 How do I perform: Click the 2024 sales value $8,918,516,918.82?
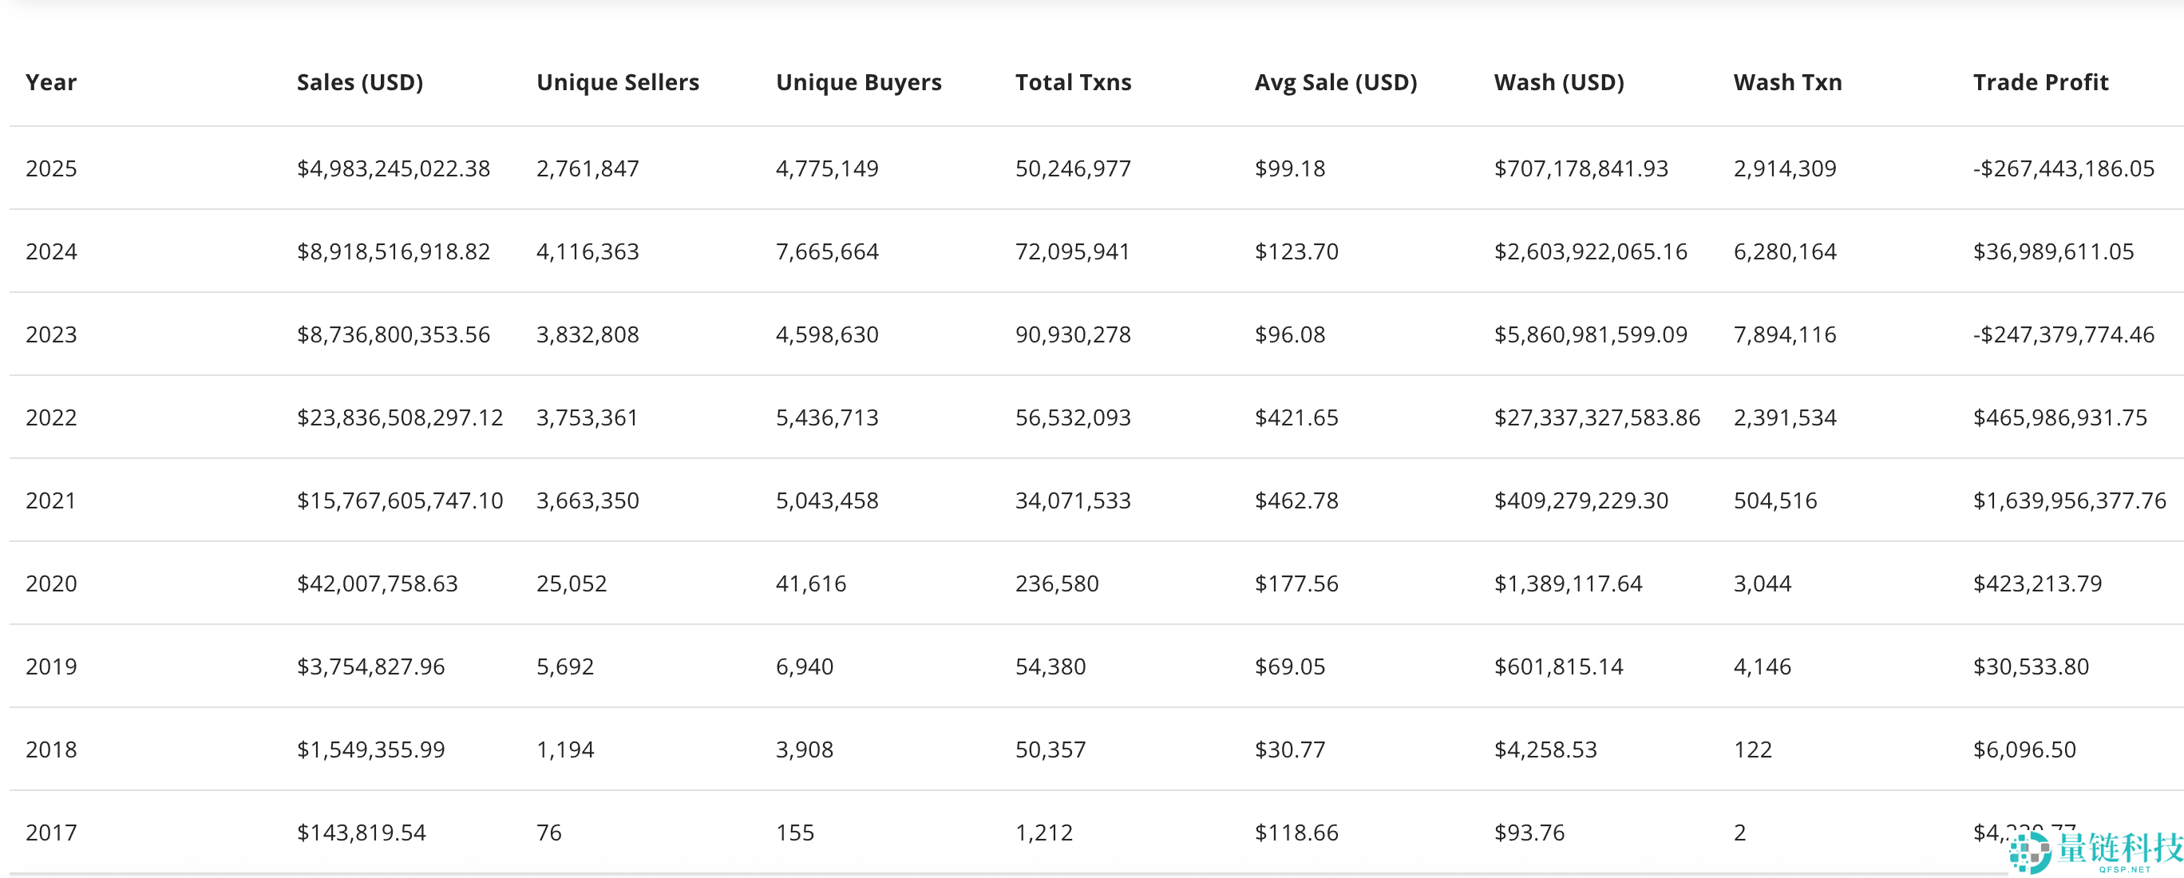[394, 251]
